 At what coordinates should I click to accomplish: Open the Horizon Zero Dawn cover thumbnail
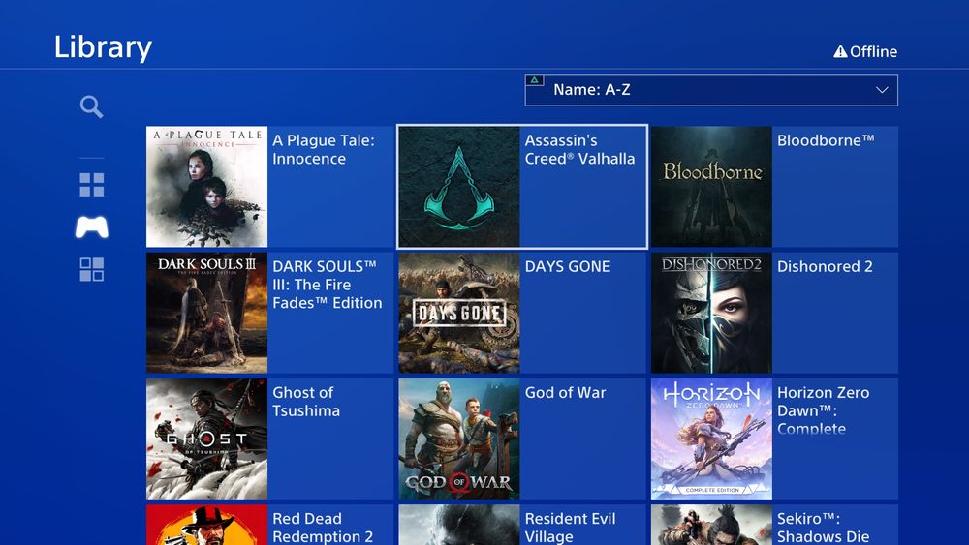coord(711,439)
